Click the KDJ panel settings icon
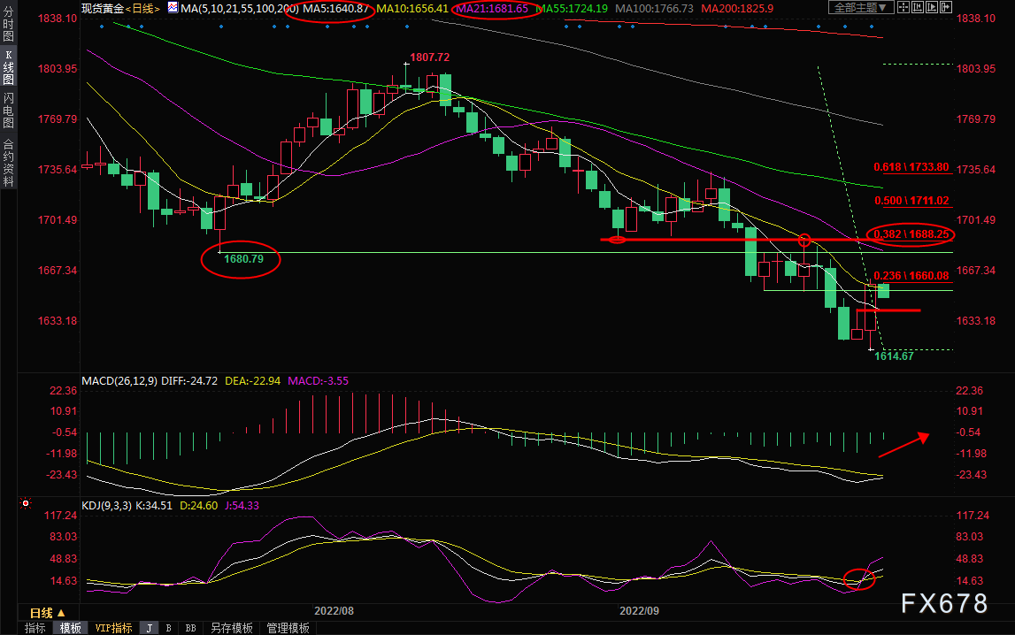The height and width of the screenshot is (635, 1015). click(x=26, y=504)
